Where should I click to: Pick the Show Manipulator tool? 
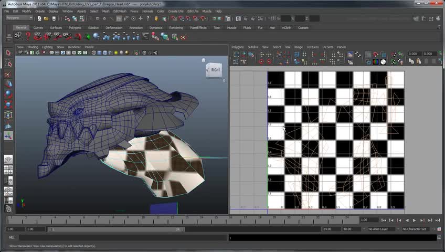coord(8,135)
